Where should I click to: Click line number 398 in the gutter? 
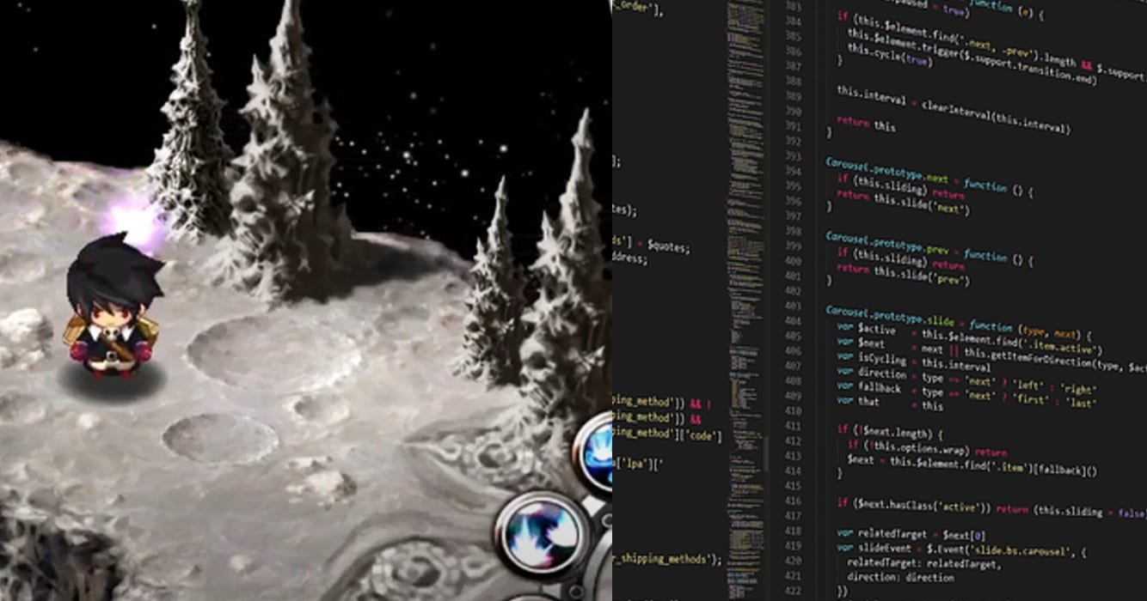792,231
